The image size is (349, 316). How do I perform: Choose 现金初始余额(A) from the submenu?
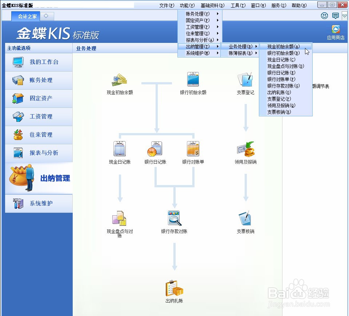tap(286, 47)
